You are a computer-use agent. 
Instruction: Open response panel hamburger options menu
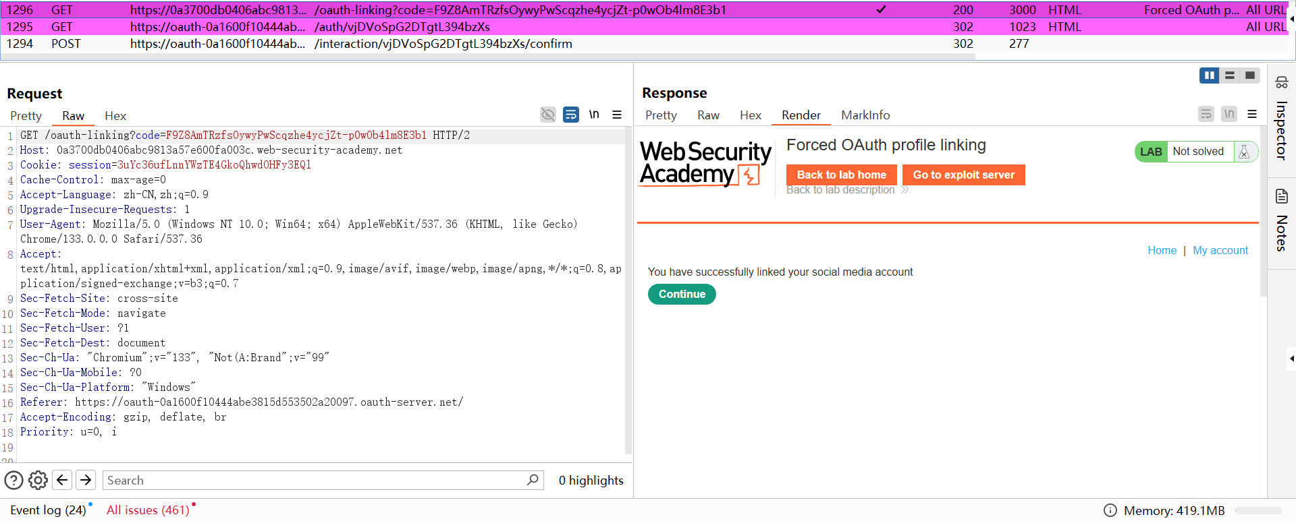coord(1252,115)
